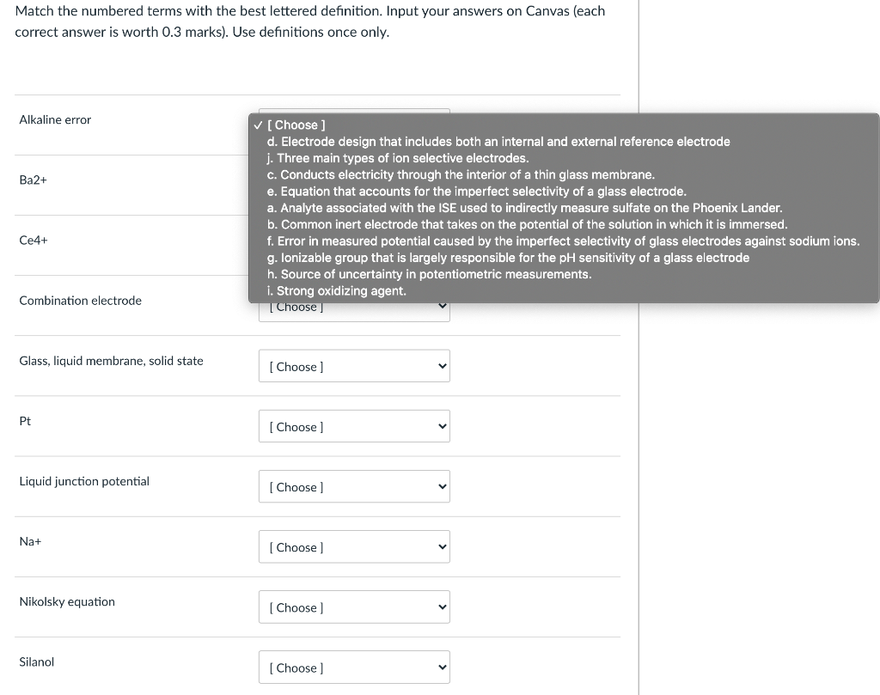Open the Na+ answer dropdown
The image size is (880, 695).
[x=354, y=546]
